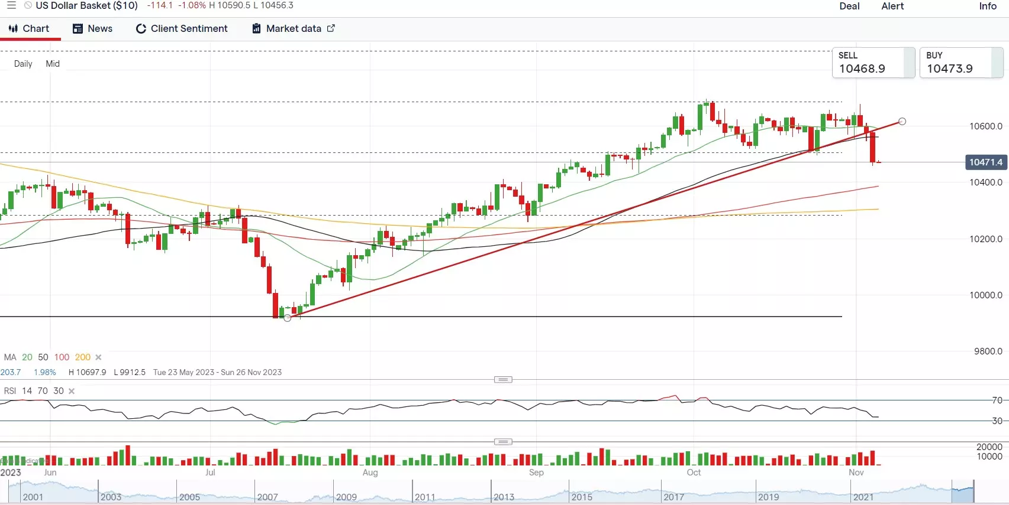Remove the RSI indicator with its X
The image size is (1009, 505).
point(72,391)
